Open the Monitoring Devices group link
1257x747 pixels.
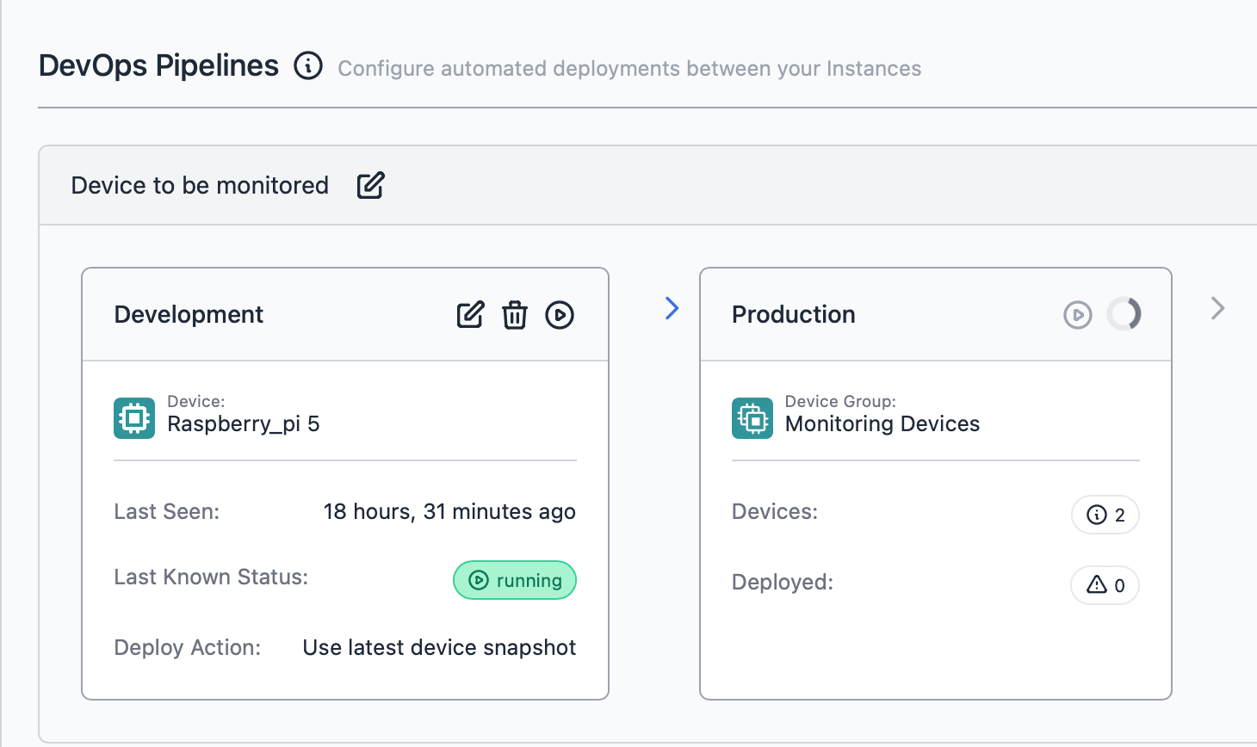click(882, 423)
